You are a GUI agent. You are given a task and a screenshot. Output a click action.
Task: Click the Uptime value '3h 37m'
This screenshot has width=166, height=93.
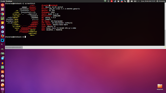(x=52, y=11)
